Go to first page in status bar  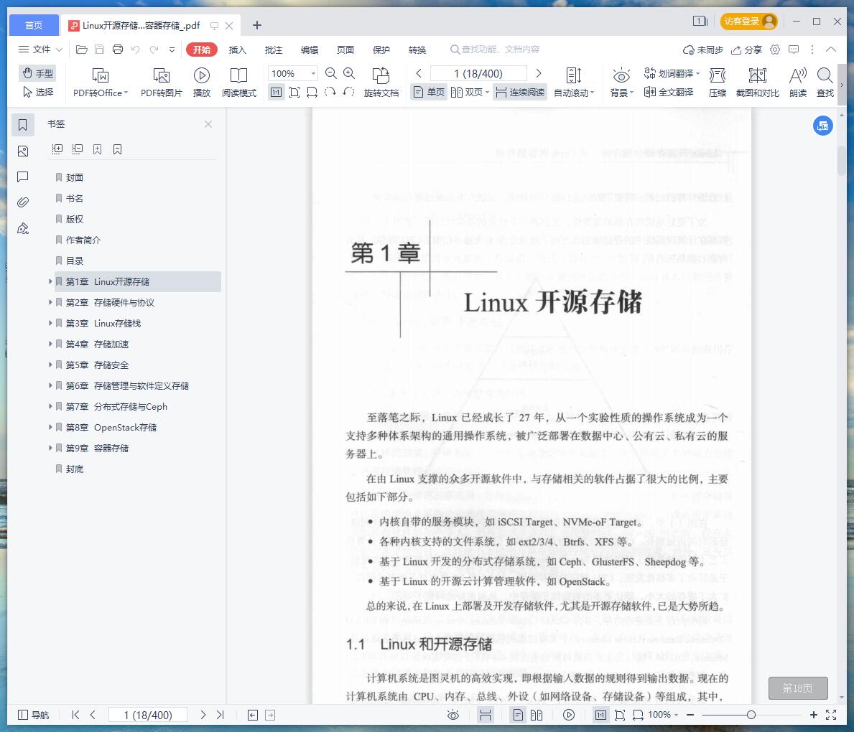click(x=75, y=715)
